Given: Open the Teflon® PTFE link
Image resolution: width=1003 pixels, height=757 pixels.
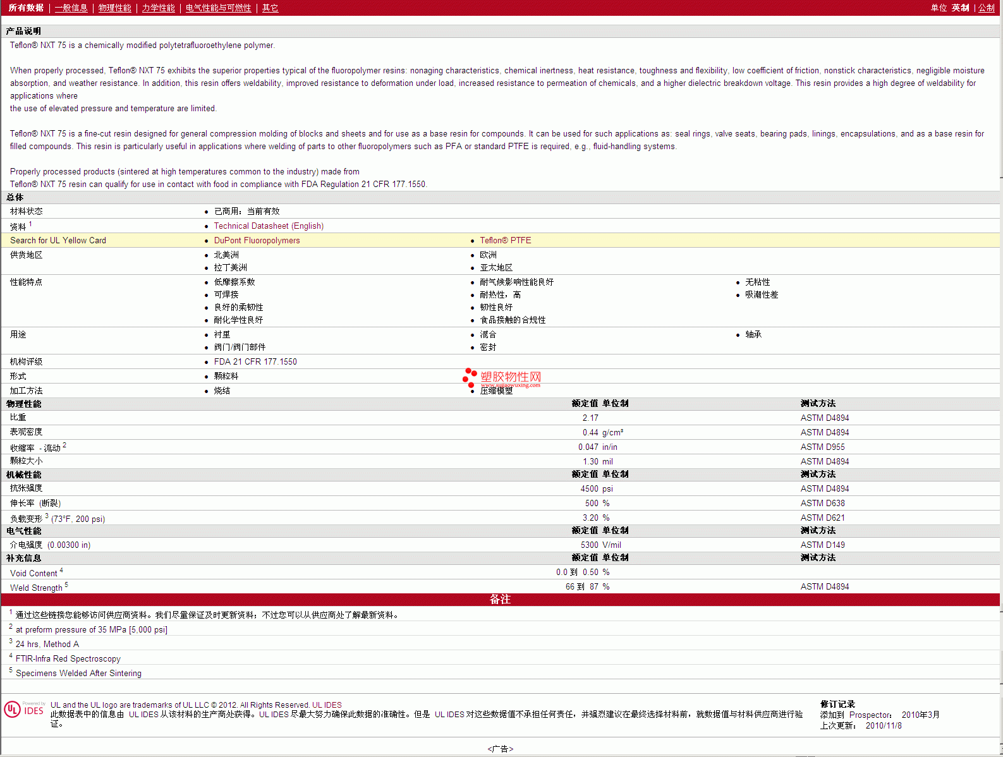Looking at the screenshot, I should click(505, 240).
